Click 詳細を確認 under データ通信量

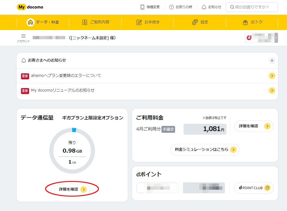(x=72, y=189)
